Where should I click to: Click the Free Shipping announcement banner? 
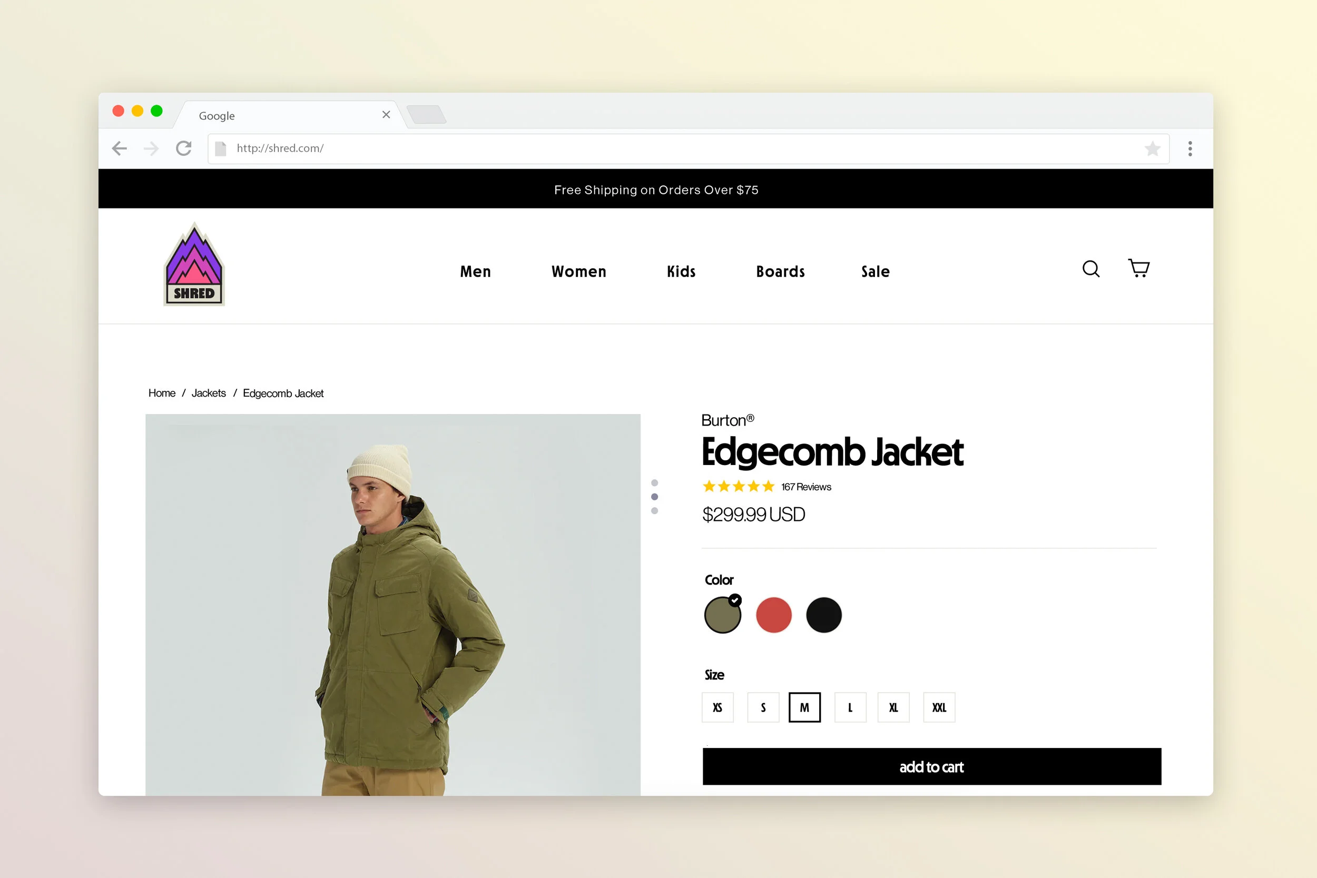tap(656, 189)
